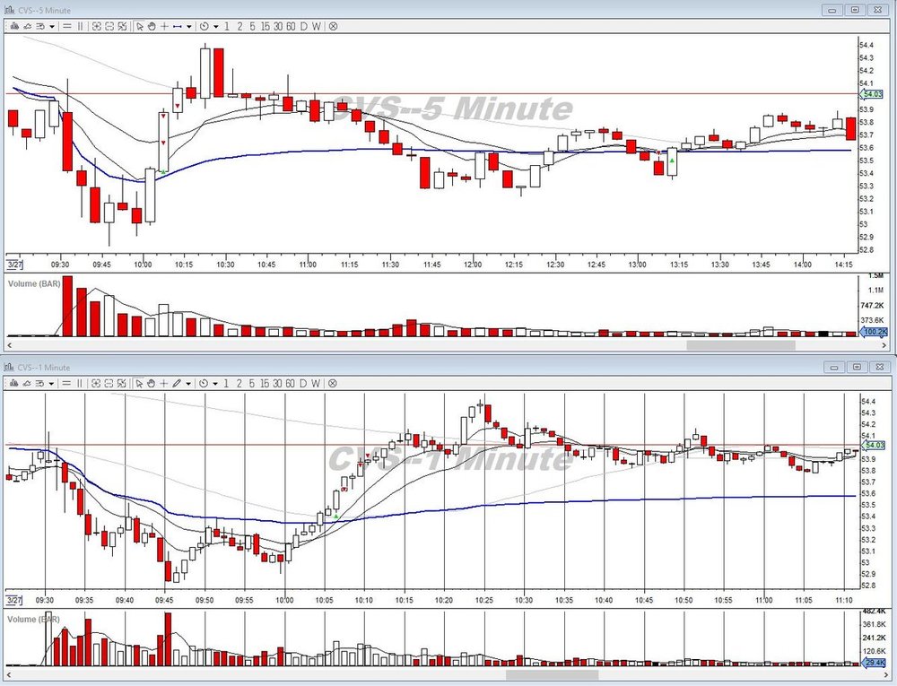This screenshot has width=897, height=686.
Task: Click CVS--5 Minute window title icon
Action: pyautogui.click(x=9, y=10)
